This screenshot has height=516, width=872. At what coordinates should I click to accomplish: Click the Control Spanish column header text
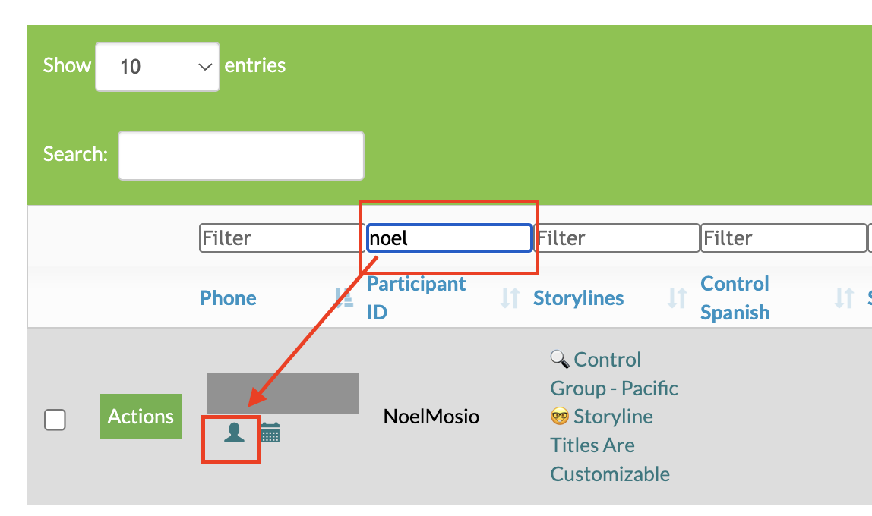coord(735,298)
